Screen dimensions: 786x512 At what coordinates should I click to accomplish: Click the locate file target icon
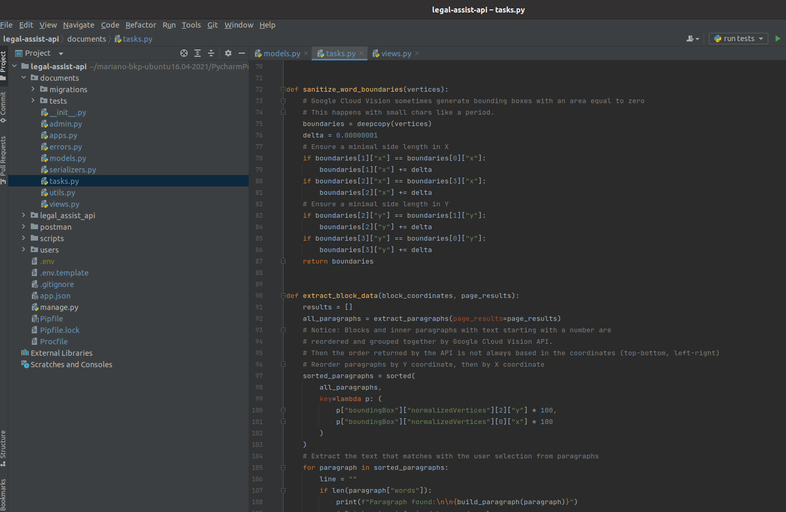click(x=184, y=53)
